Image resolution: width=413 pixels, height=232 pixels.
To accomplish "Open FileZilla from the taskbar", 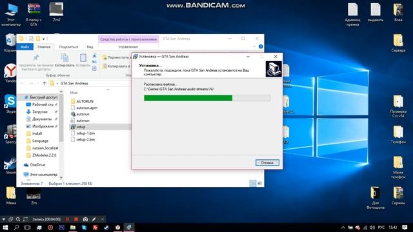I will [x=96, y=227].
